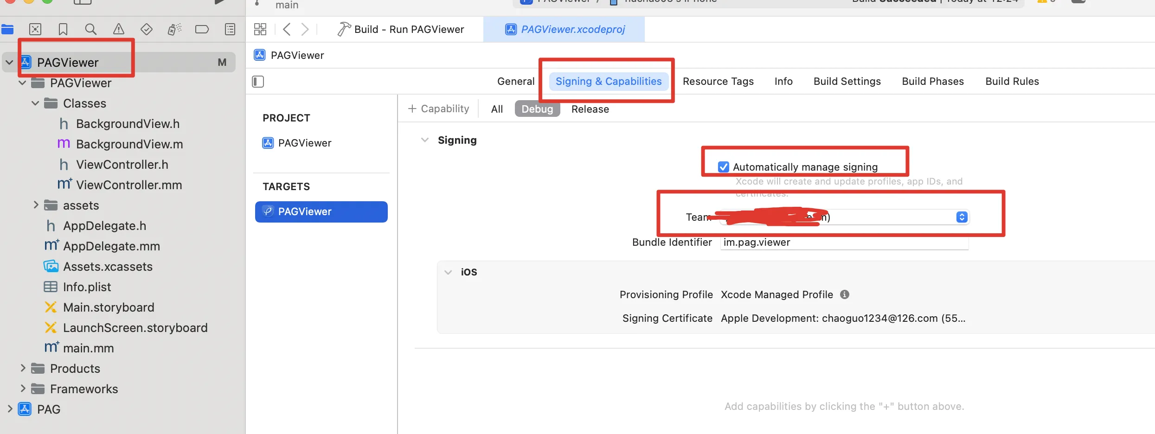Expand the PAG project

point(9,409)
